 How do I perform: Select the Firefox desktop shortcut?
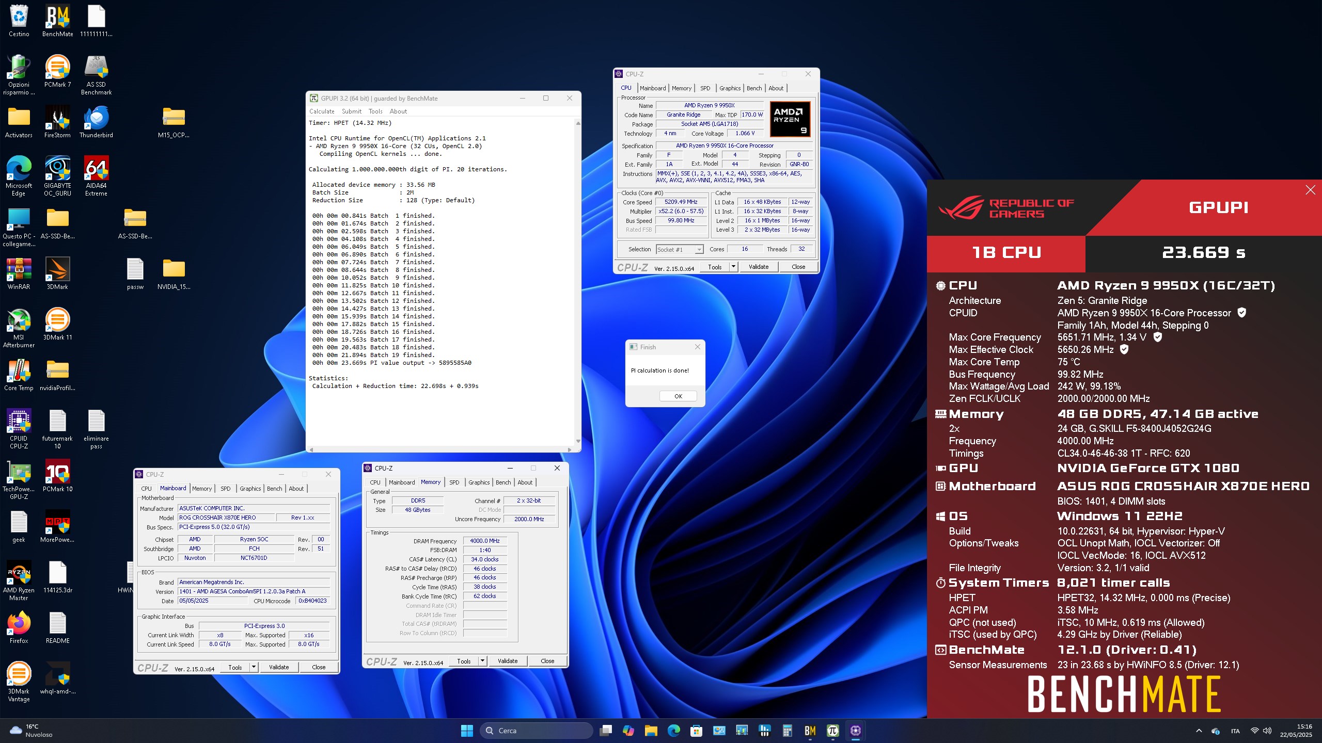(19, 627)
